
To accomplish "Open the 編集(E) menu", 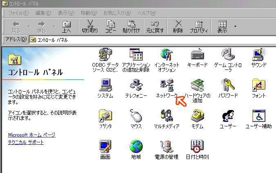I will point(43,13).
